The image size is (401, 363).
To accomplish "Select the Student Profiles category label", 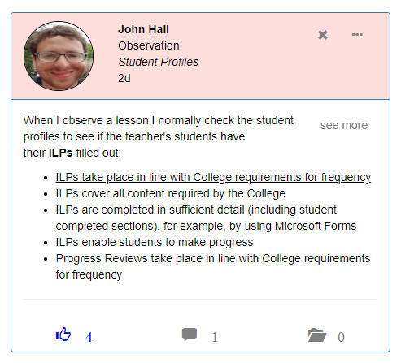I will [x=159, y=62].
